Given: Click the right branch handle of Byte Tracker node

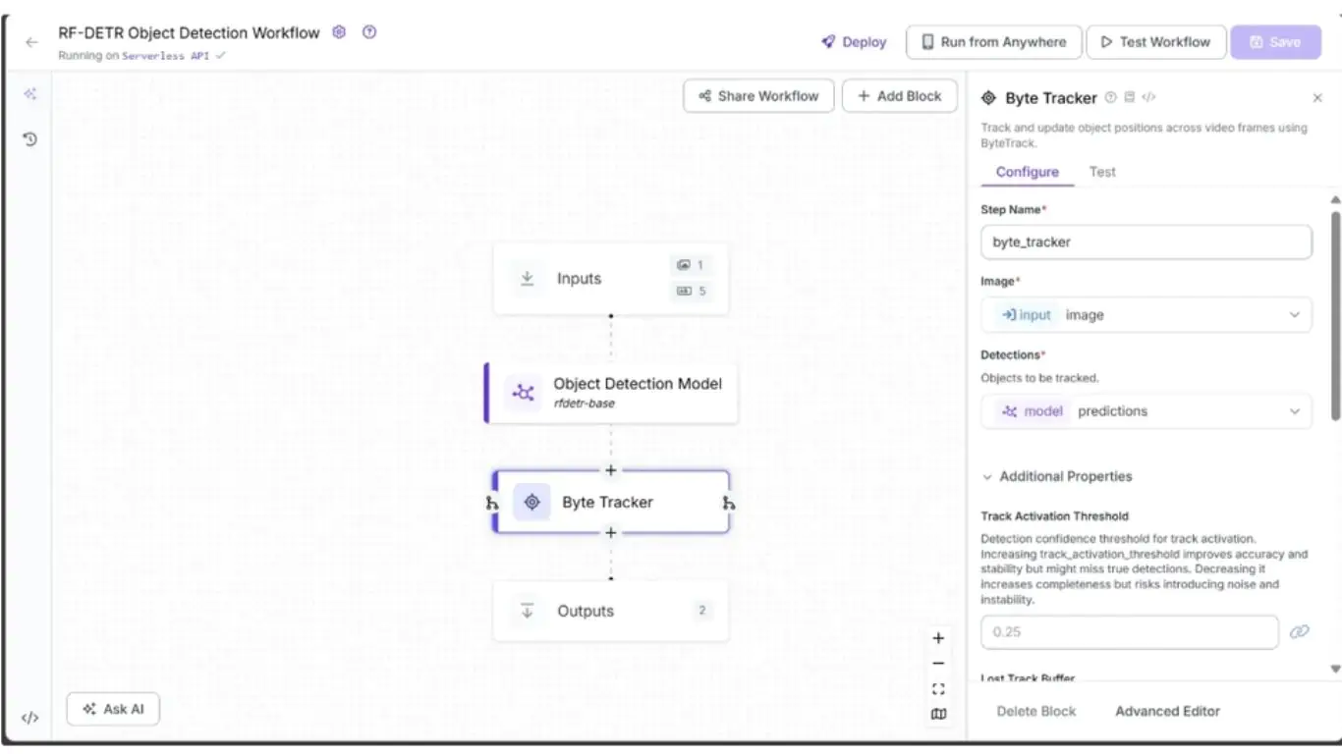Looking at the screenshot, I should [x=729, y=503].
